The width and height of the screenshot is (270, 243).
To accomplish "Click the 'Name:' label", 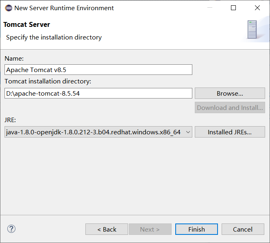I will [x=14, y=59].
